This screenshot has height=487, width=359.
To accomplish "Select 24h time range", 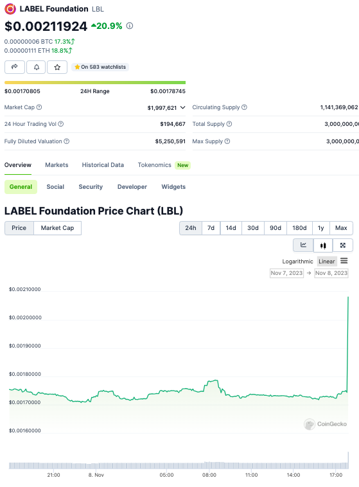I will click(191, 228).
